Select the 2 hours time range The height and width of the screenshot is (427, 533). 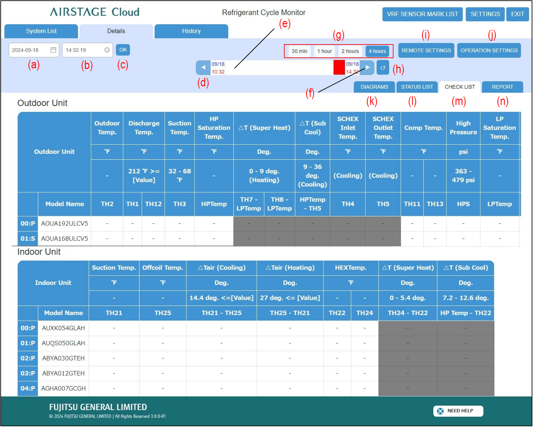(350, 51)
